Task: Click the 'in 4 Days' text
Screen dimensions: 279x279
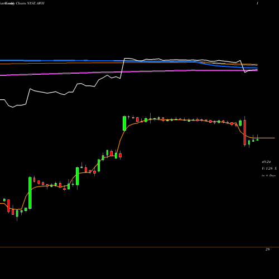Action: tap(268, 175)
